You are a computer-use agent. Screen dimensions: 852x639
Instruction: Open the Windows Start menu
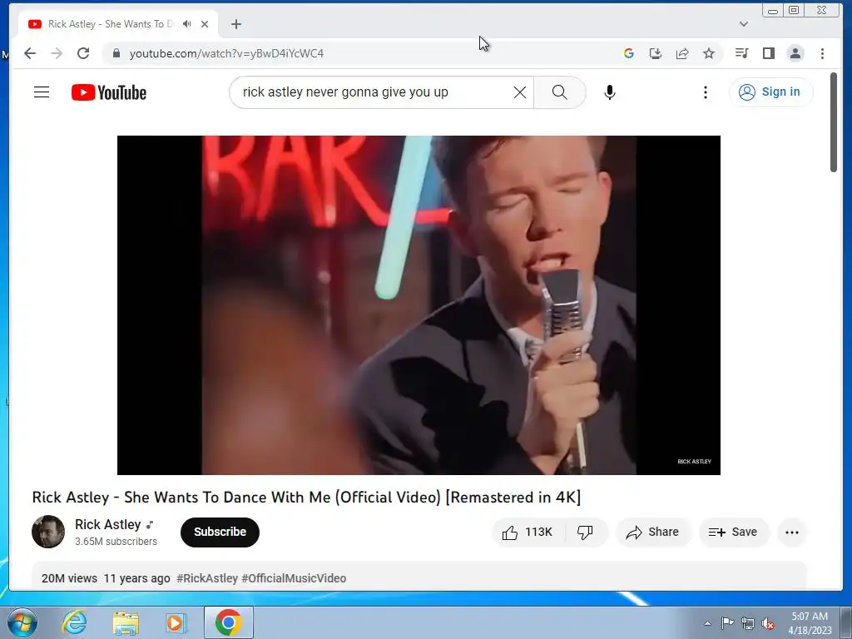click(x=22, y=622)
